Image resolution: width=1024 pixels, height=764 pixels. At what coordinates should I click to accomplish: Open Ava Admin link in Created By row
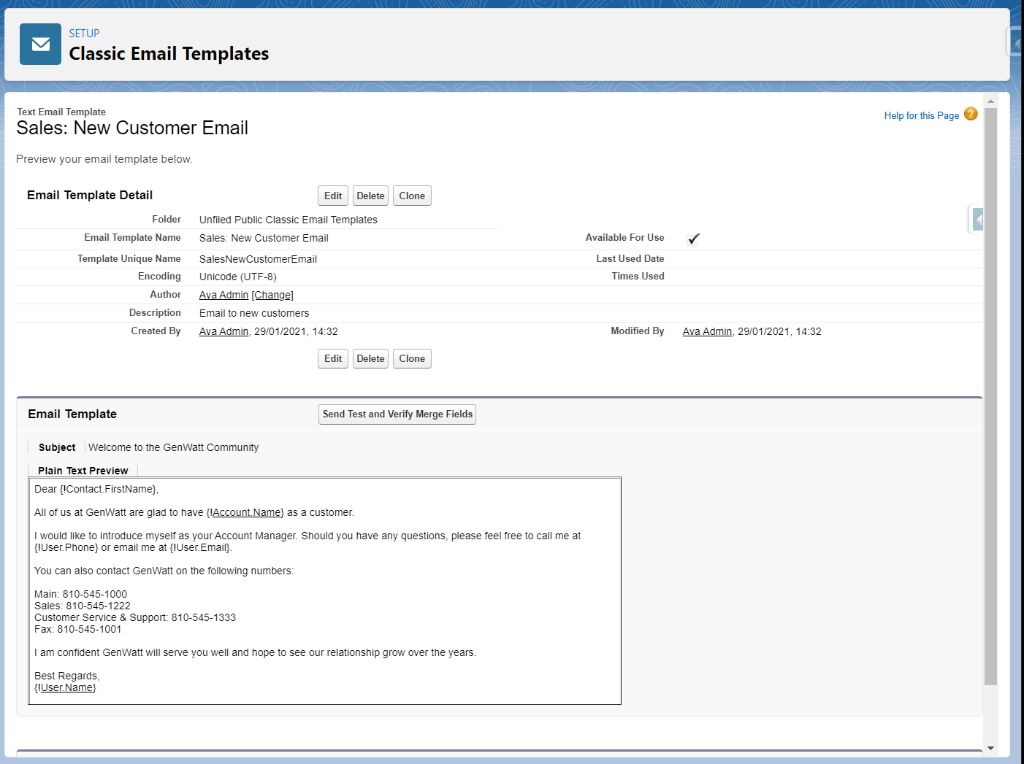pyautogui.click(x=223, y=331)
